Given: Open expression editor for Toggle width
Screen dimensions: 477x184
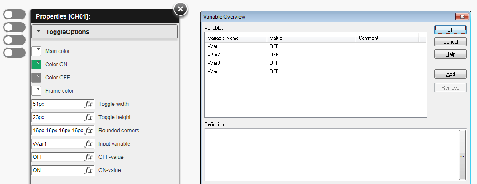Looking at the screenshot, I should click(x=89, y=104).
